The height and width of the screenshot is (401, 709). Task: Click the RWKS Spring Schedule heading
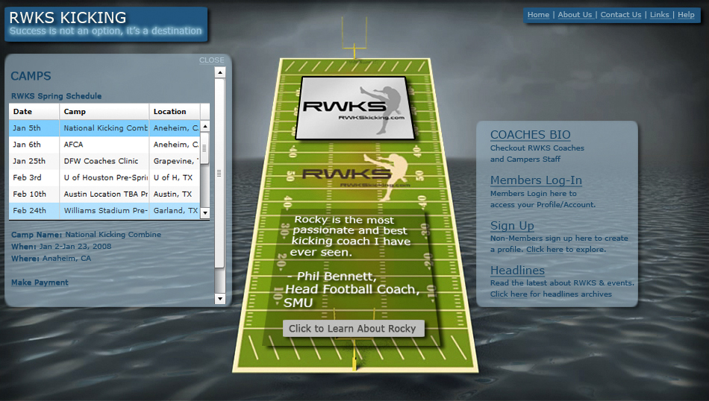(56, 95)
